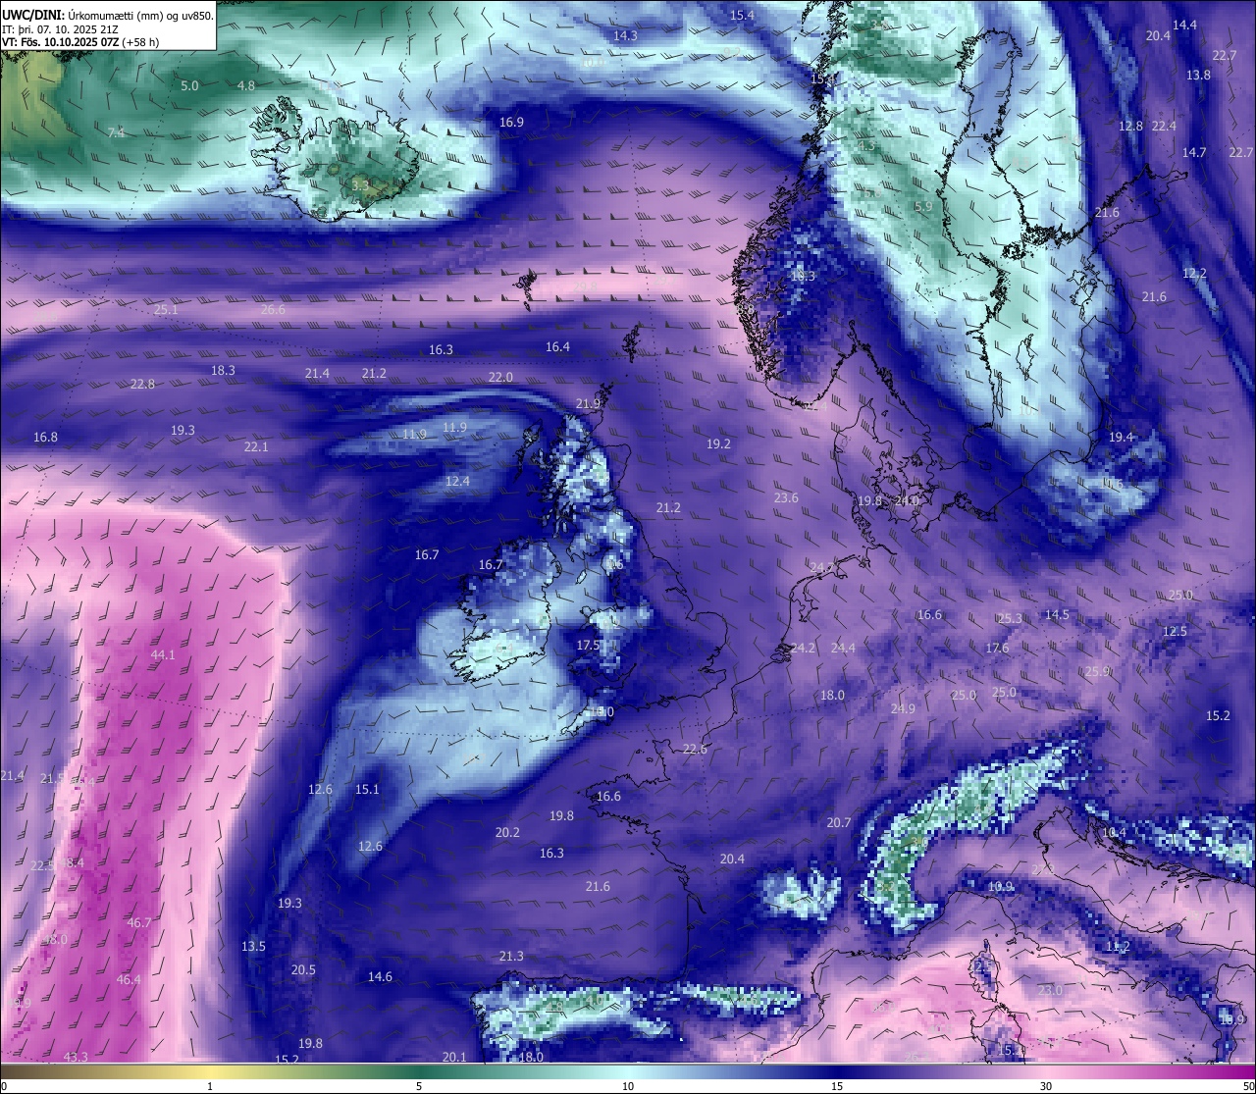1256x1094 pixels.
Task: Click the 15.4 value at the top edge
Action: [x=742, y=15]
